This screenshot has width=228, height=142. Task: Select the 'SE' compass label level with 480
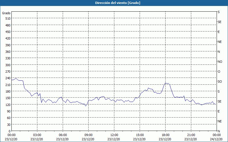pyautogui.click(x=219, y=22)
